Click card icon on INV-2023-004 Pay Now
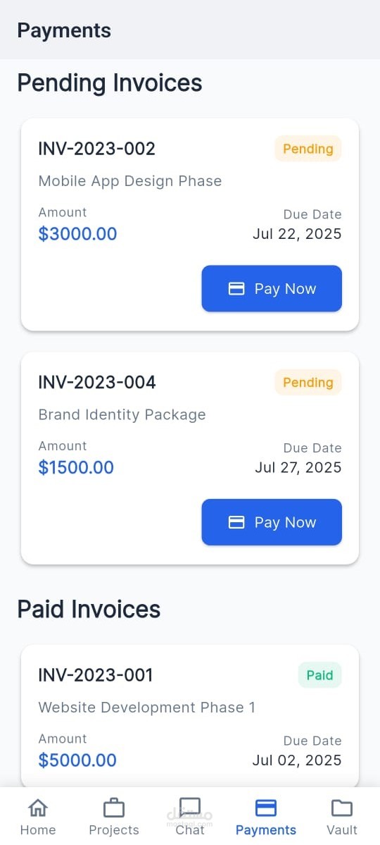Viewport: 380px width, 845px height. (236, 522)
